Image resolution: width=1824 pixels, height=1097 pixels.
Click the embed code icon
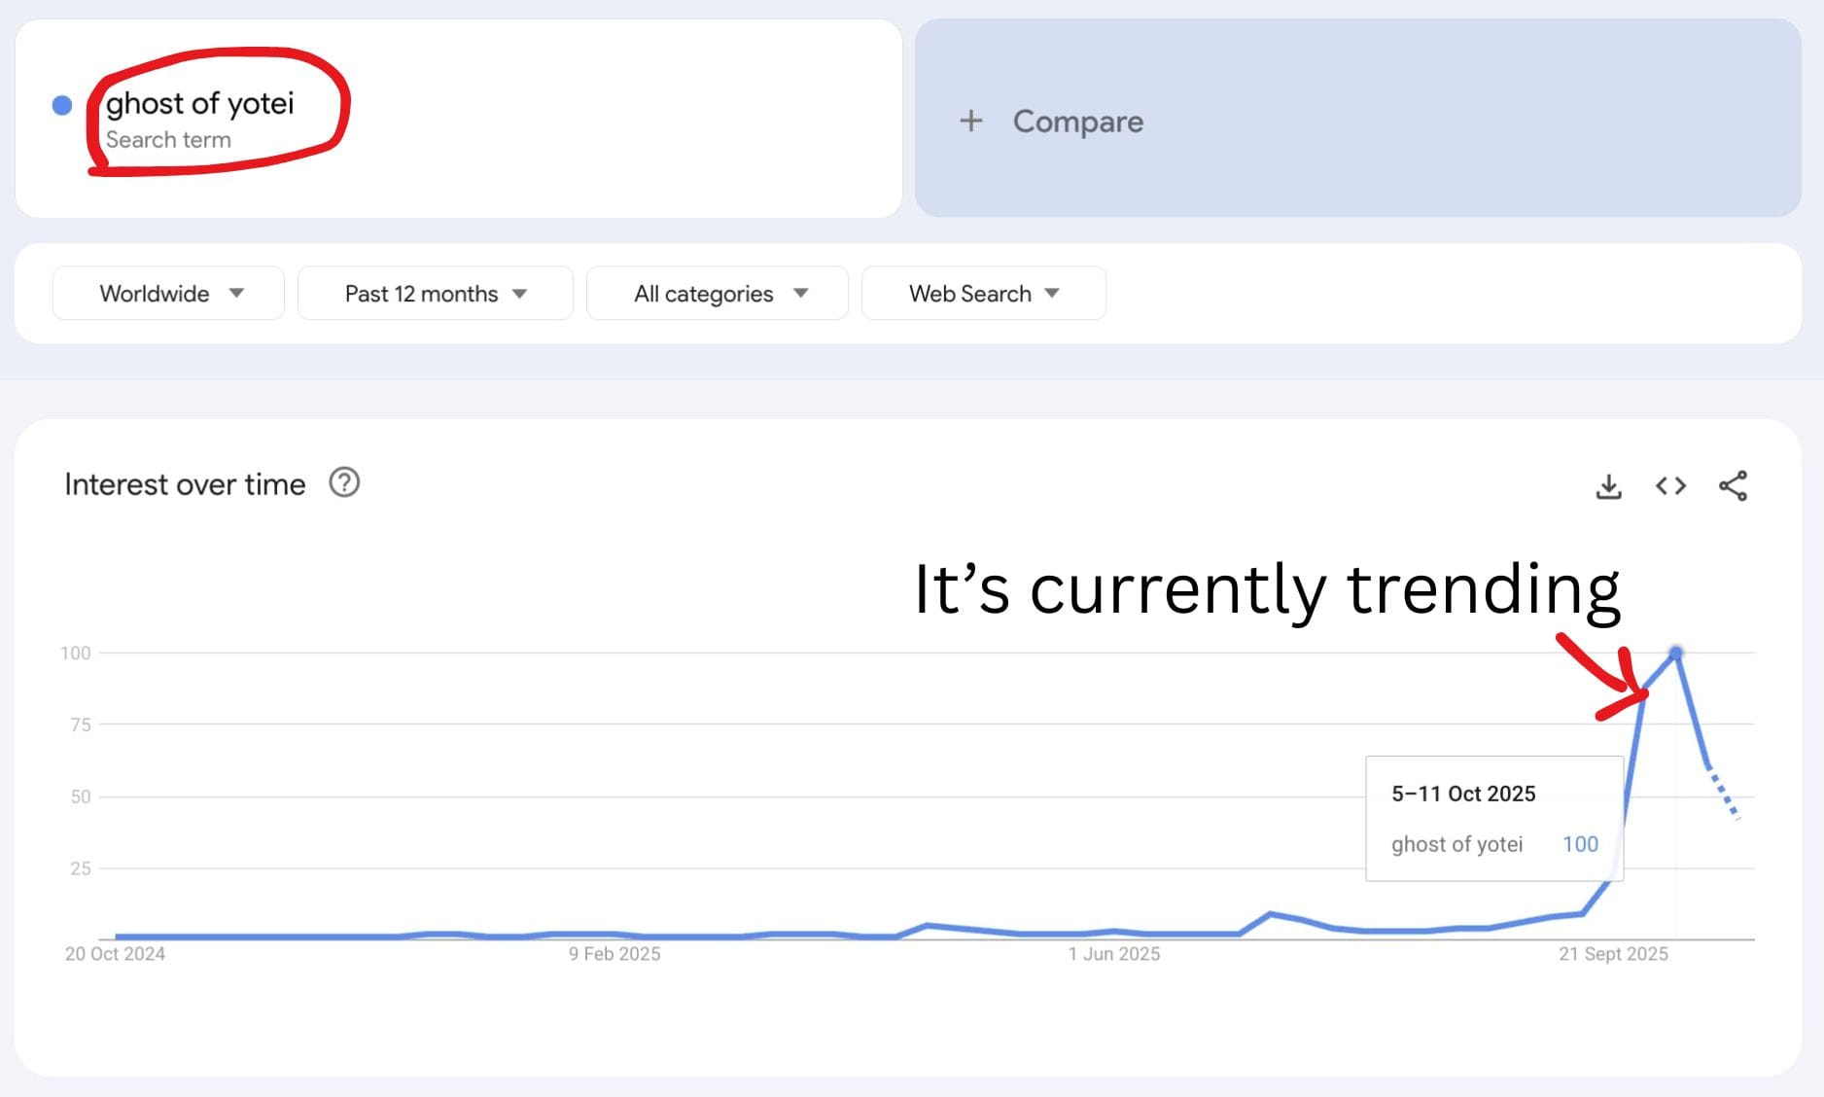(1670, 486)
